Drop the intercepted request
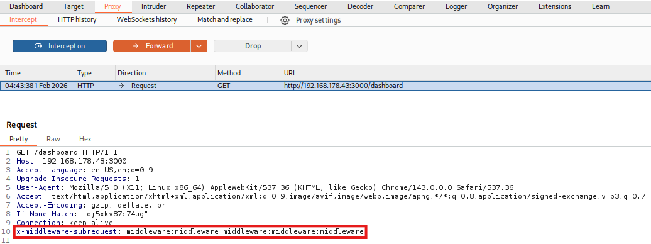The image size is (651, 244). coord(253,46)
